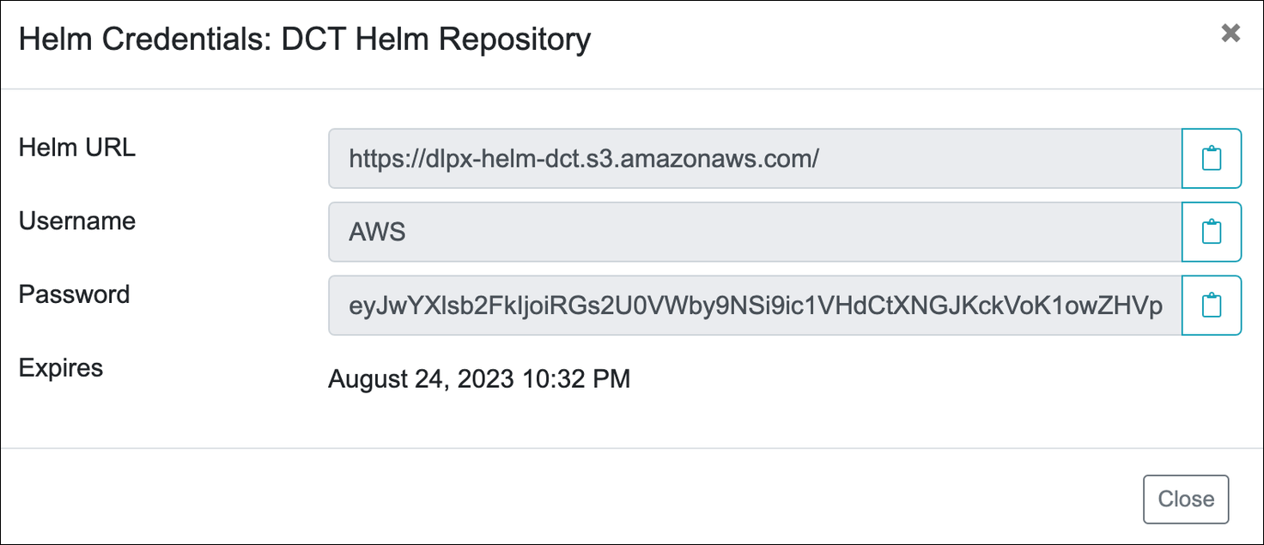Click the encoded password token string

click(756, 306)
